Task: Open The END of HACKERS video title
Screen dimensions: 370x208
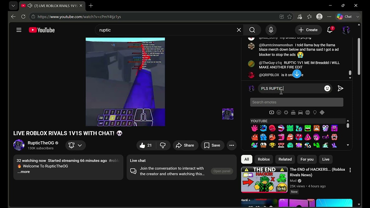Action: coord(317,172)
